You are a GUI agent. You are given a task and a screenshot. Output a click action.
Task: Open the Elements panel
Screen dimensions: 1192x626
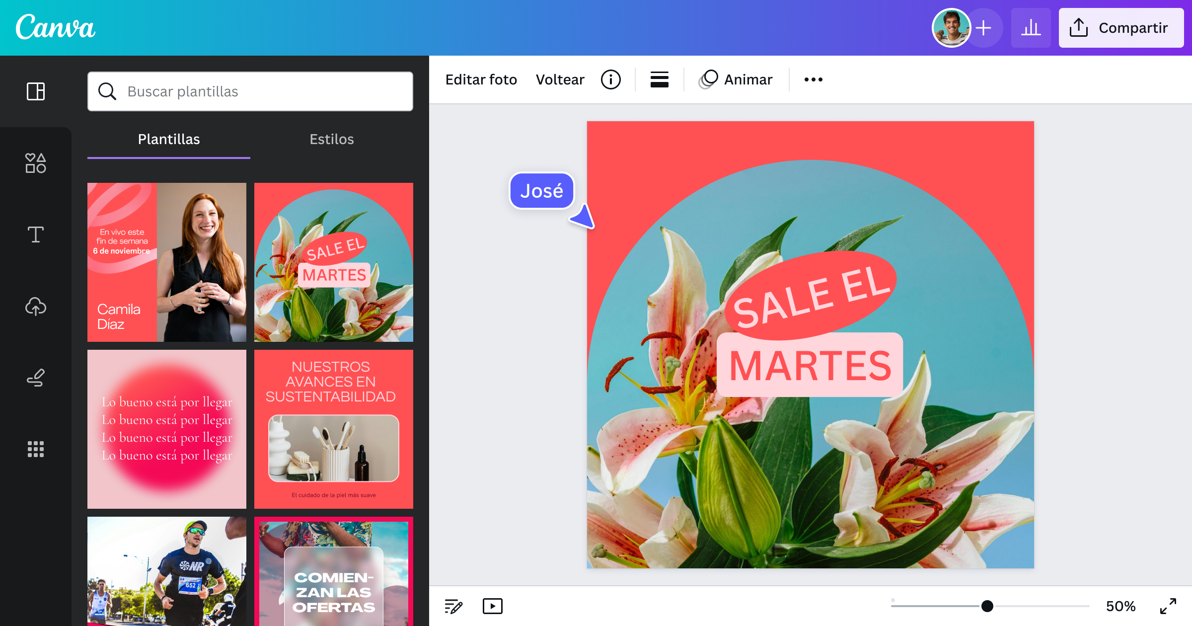coord(35,163)
